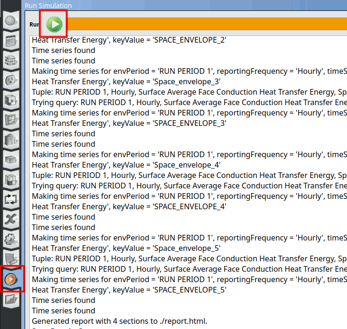Select the Run Simulation sidebar tab
Screen dimensions: 347x329
pyautogui.click(x=10, y=279)
